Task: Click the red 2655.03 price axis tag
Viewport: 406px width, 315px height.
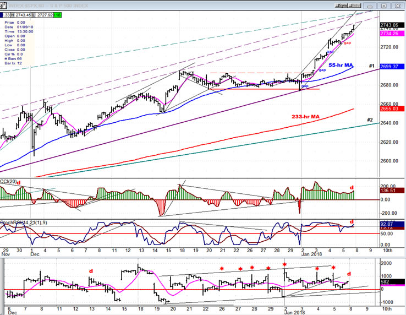Action: coord(390,108)
